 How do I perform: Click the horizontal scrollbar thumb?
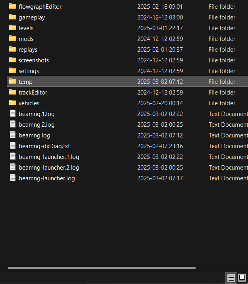(x=102, y=268)
